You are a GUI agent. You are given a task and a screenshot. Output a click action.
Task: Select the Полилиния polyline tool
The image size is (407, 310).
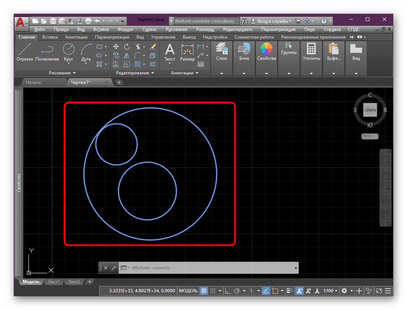point(47,53)
